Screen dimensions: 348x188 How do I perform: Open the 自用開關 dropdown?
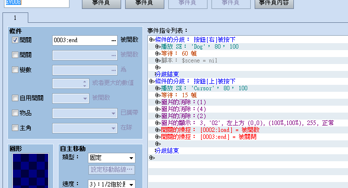click(85, 98)
